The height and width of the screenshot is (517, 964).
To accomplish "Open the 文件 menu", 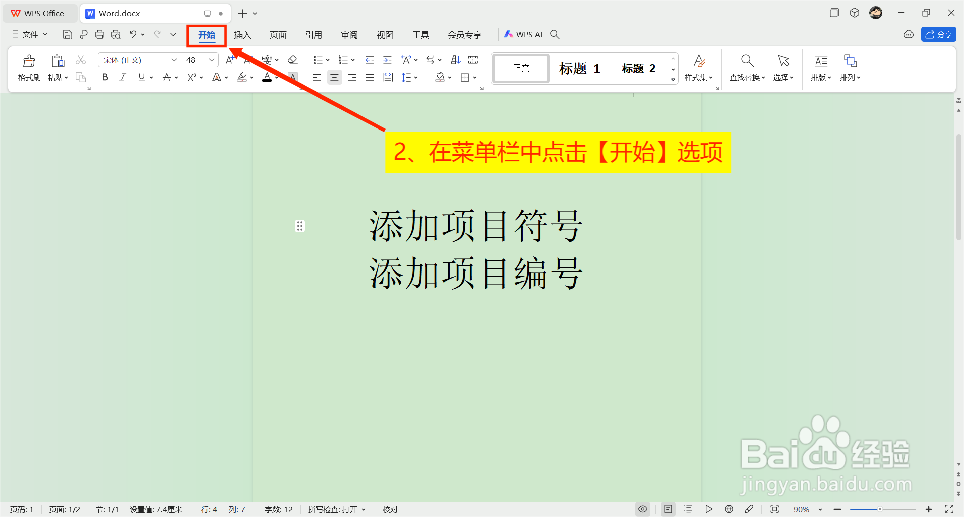I will (x=30, y=34).
